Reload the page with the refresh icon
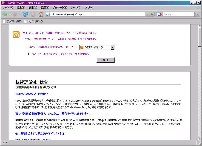 click(25, 14)
